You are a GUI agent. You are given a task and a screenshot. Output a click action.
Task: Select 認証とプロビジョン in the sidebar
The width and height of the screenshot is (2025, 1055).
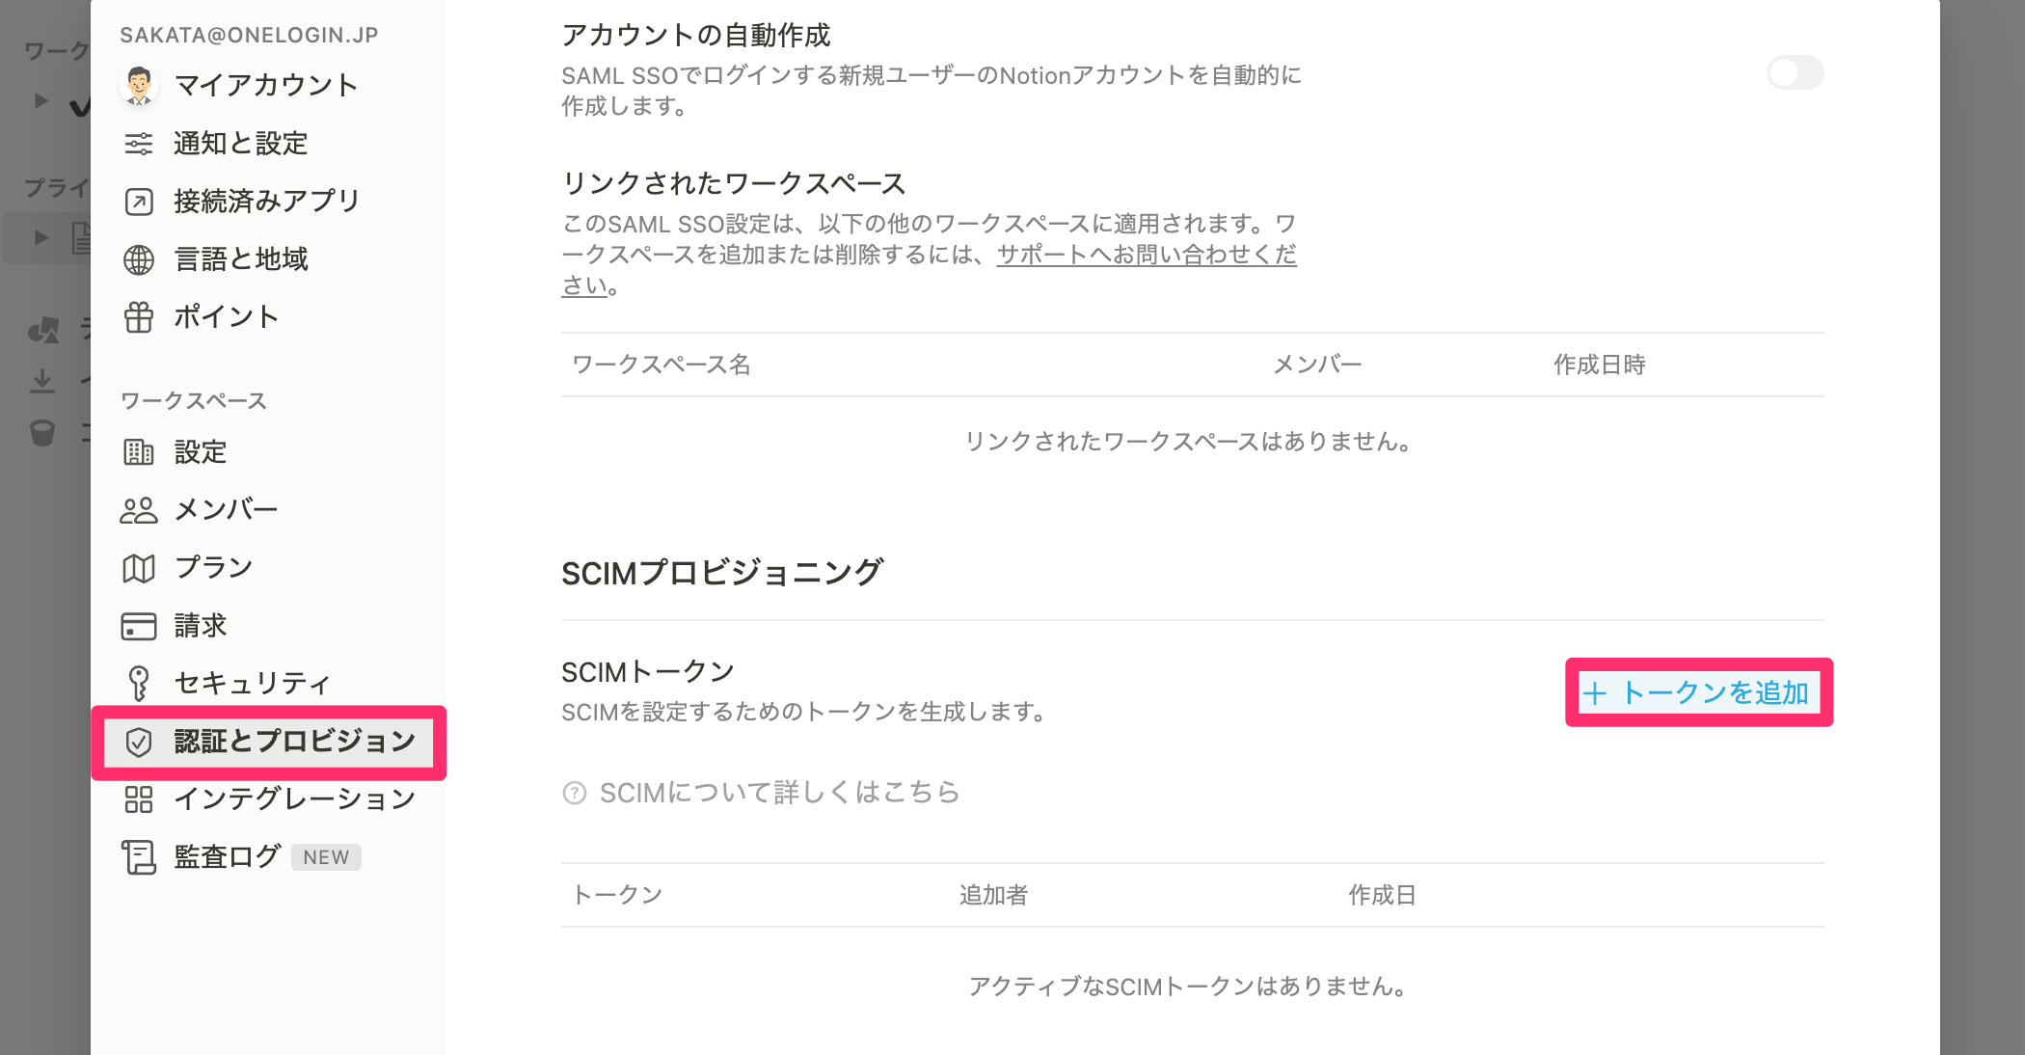[x=268, y=742]
